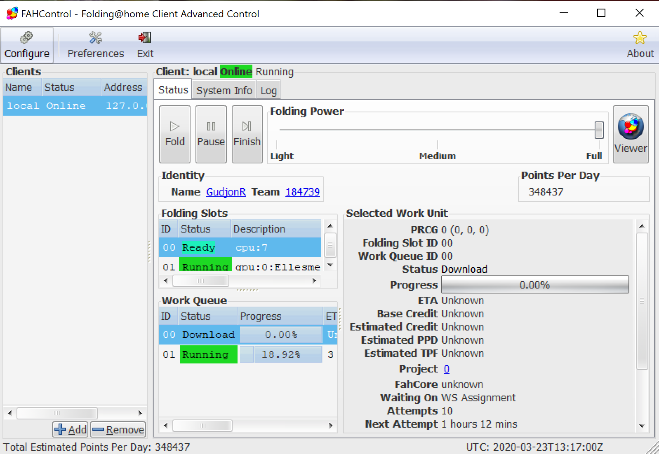Open the Log tab
This screenshot has width=659, height=454.
(x=268, y=91)
